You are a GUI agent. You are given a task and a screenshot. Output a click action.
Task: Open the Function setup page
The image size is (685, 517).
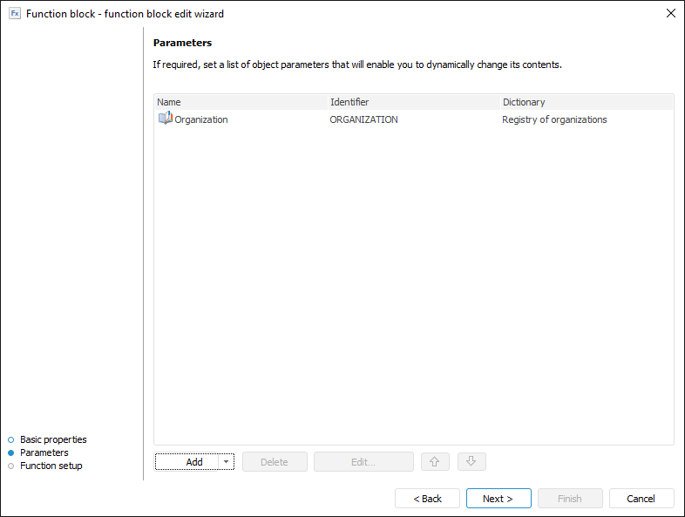point(51,466)
